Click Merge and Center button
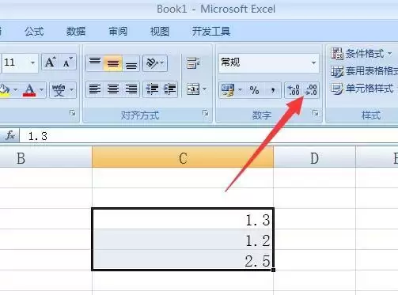 [x=193, y=89]
